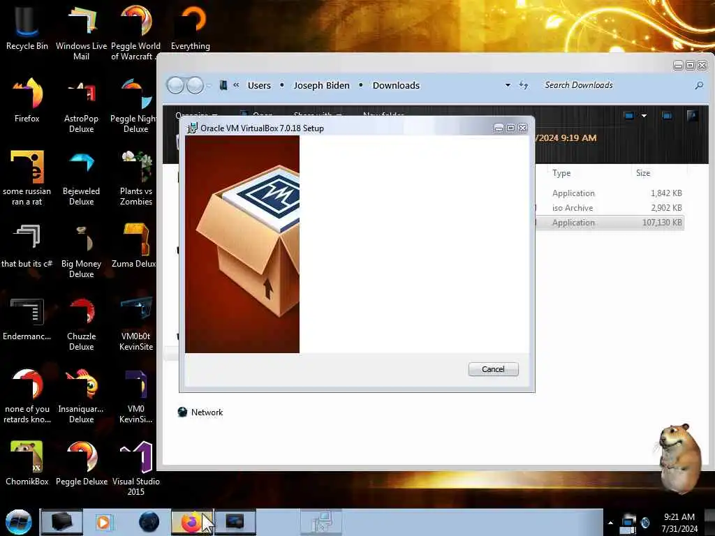Click the monitor app taskbar button
Screen dimensions: 715x536
point(235,522)
